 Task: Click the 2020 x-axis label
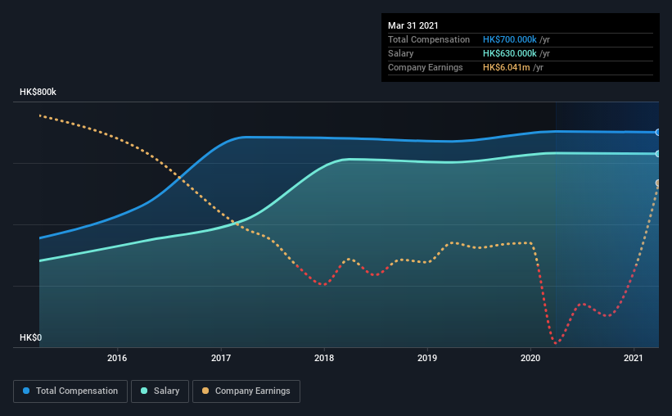530,358
